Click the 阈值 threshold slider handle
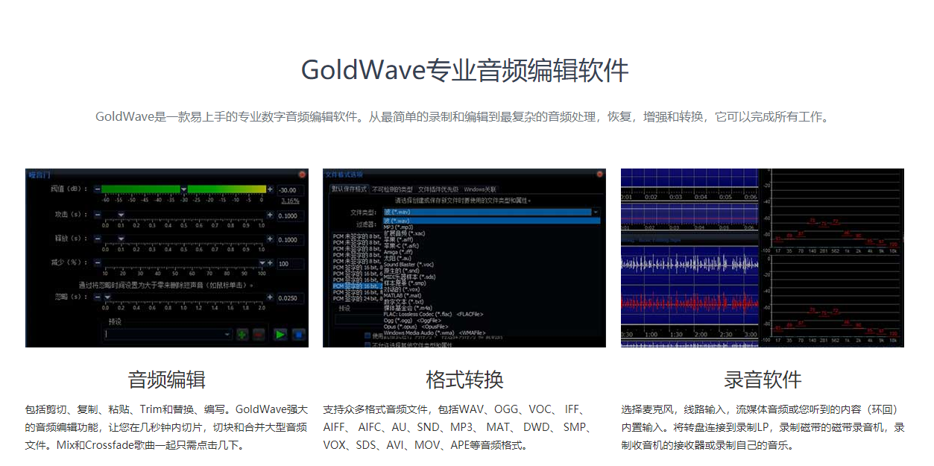This screenshot has height=466, width=934. click(184, 190)
